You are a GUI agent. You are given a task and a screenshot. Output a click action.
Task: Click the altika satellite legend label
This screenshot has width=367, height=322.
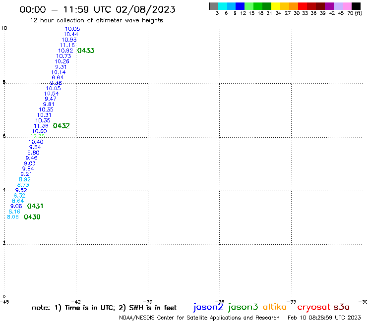(275, 307)
